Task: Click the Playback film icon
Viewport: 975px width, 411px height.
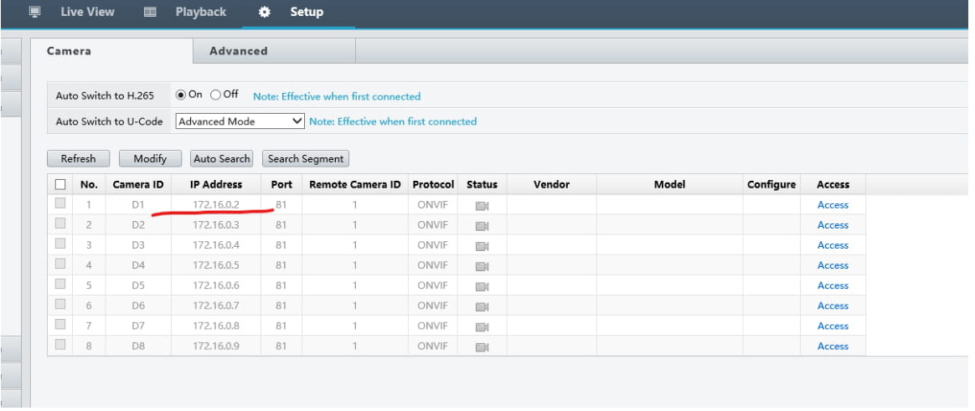Action: pyautogui.click(x=151, y=13)
